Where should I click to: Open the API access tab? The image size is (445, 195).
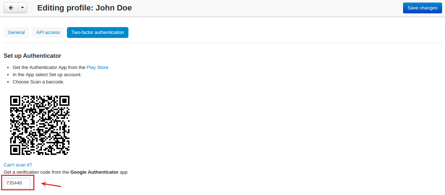[48, 32]
